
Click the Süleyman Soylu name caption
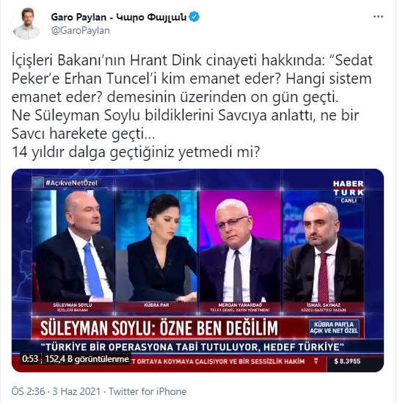pyautogui.click(x=73, y=307)
